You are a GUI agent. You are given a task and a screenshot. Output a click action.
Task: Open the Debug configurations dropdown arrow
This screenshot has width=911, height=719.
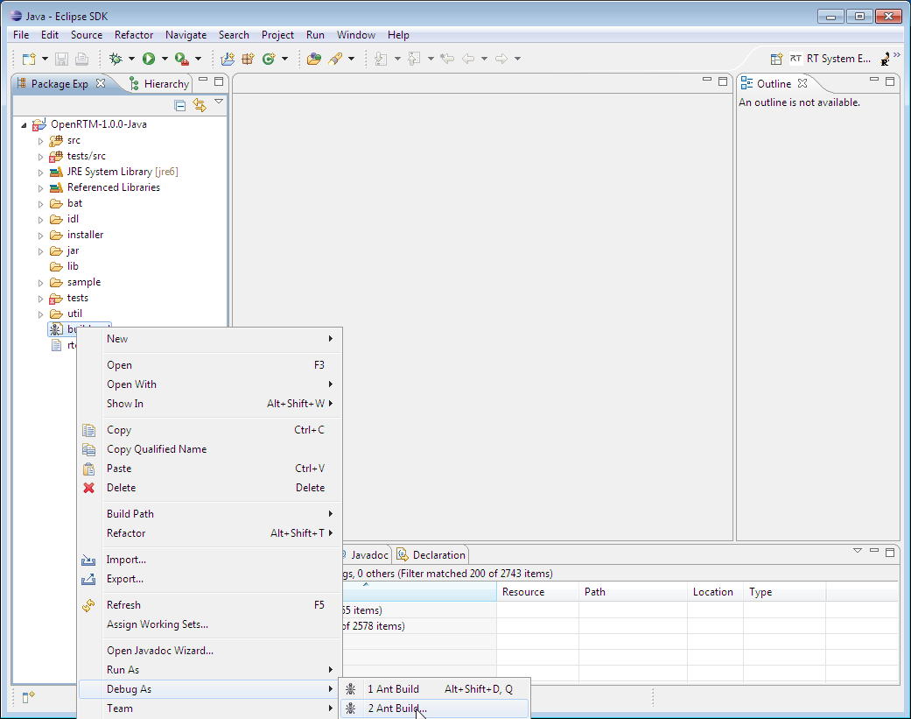(131, 59)
